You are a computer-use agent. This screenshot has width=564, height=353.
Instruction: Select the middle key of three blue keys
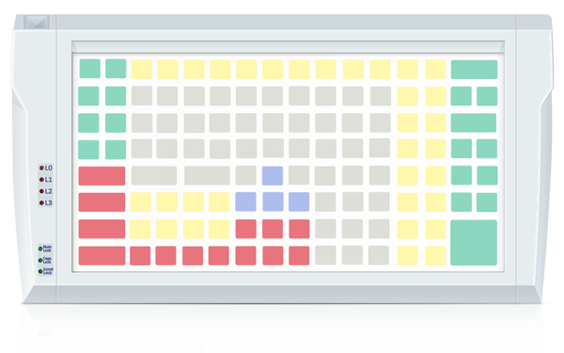(x=273, y=201)
